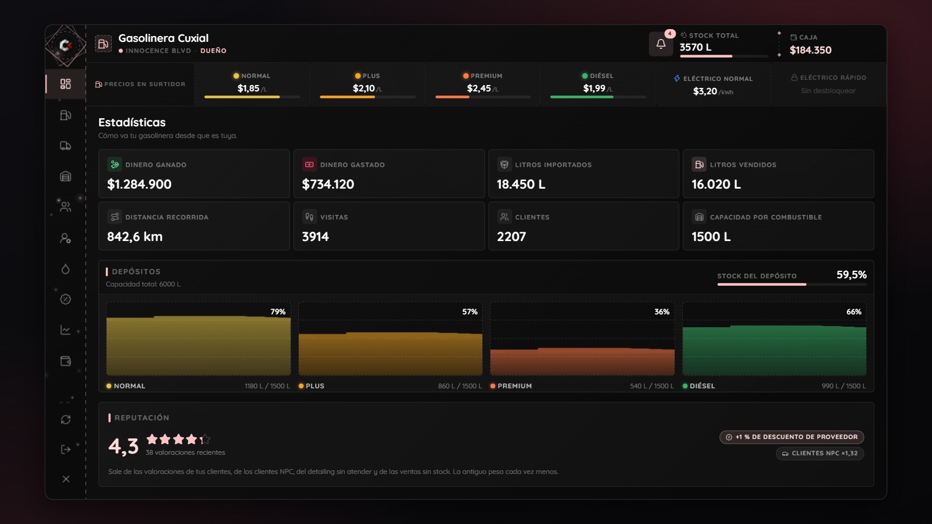Click the gas station icon beside Gasolinera Cuxial
The width and height of the screenshot is (932, 524).
(x=103, y=44)
